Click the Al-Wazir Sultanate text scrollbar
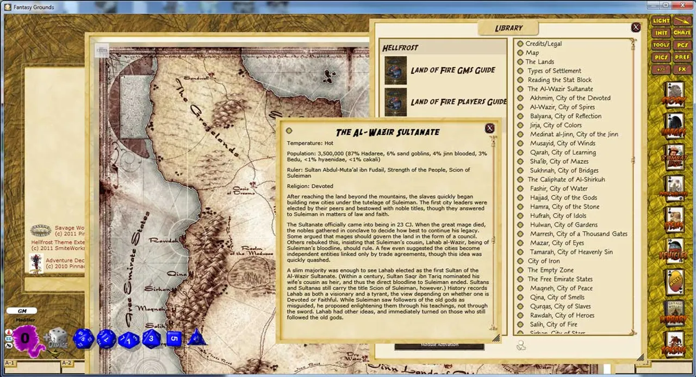 pyautogui.click(x=493, y=233)
